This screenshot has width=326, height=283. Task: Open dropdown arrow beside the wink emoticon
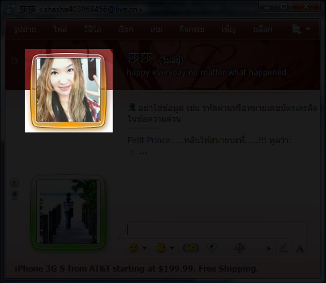tap(172, 248)
